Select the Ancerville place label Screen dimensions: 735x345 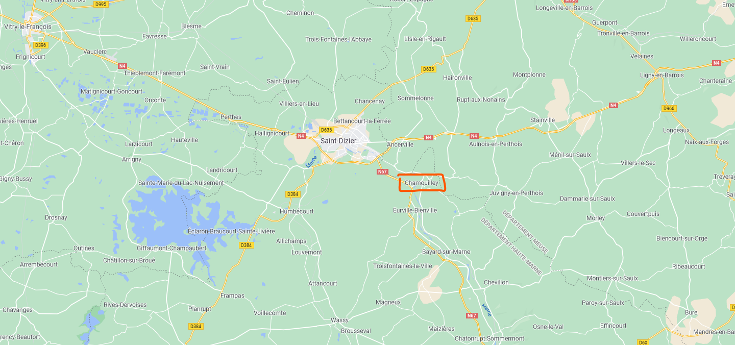(x=400, y=144)
